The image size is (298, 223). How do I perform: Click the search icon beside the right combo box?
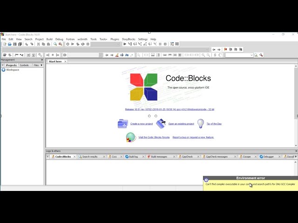(256, 55)
